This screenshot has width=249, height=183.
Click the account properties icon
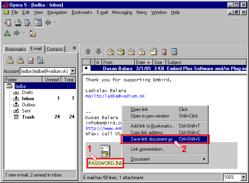pyautogui.click(x=41, y=60)
